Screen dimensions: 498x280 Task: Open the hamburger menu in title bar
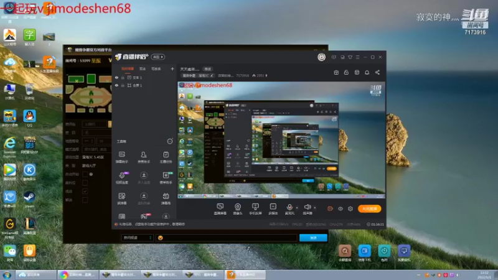point(357,57)
